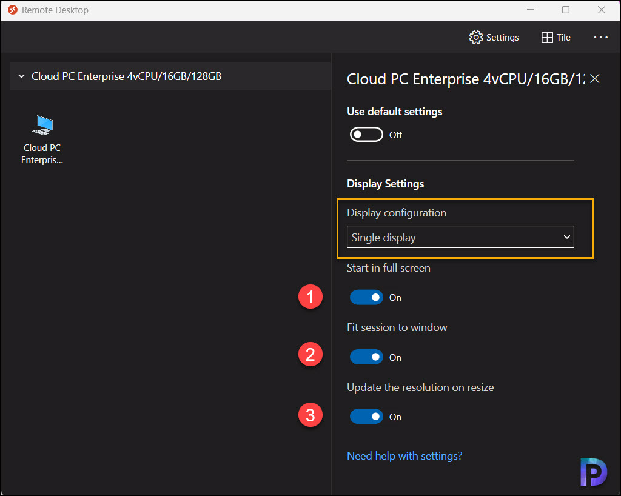
Task: Click the Remote Desktop app logo in title bar
Action: pyautogui.click(x=13, y=10)
